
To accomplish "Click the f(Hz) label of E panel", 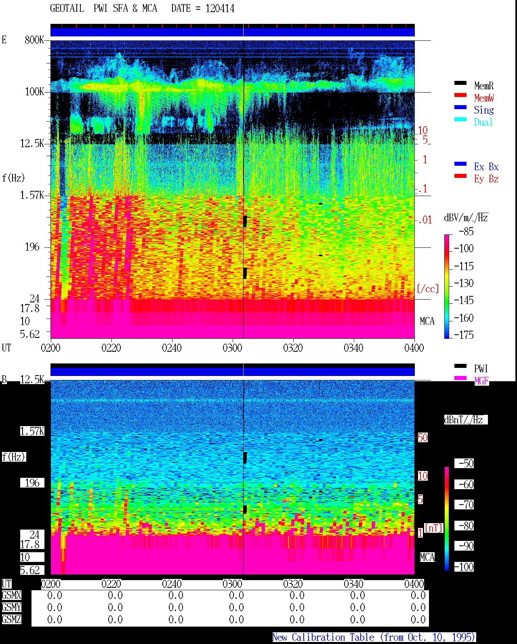I will click(x=13, y=178).
